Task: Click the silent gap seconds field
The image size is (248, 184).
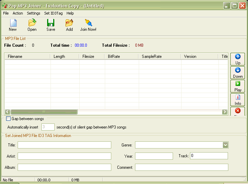Action: click(x=48, y=127)
